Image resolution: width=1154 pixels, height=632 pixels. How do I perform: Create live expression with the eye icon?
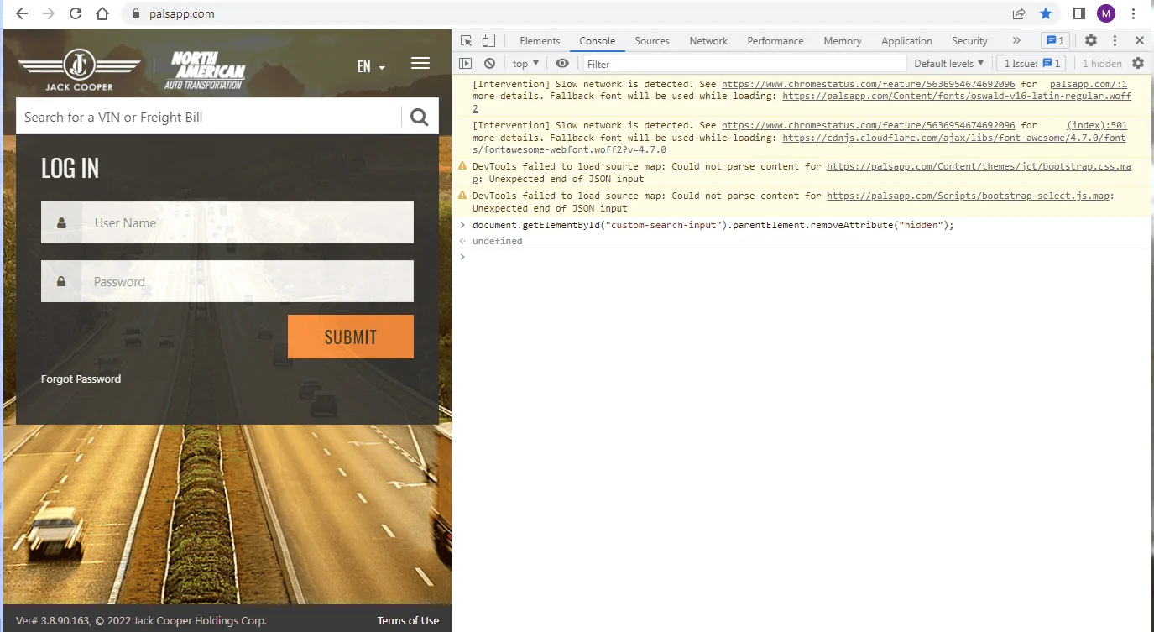[x=562, y=64]
